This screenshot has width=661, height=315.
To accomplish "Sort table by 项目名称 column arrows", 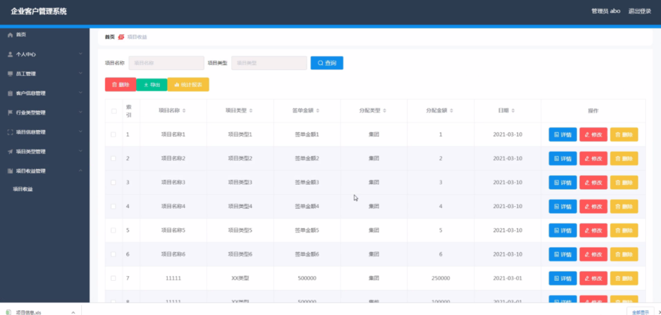I will click(184, 111).
